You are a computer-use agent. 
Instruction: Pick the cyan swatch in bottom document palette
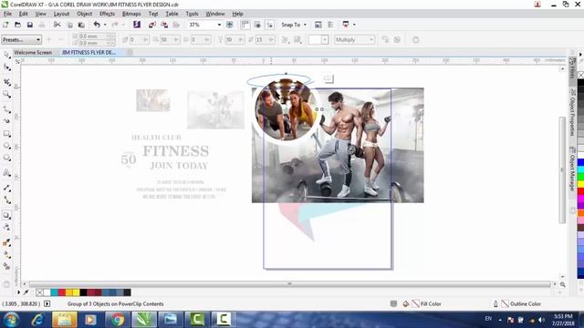[x=55, y=292]
